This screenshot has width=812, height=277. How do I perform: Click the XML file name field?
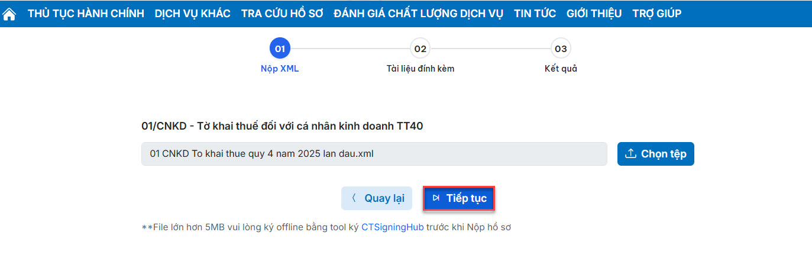point(374,154)
